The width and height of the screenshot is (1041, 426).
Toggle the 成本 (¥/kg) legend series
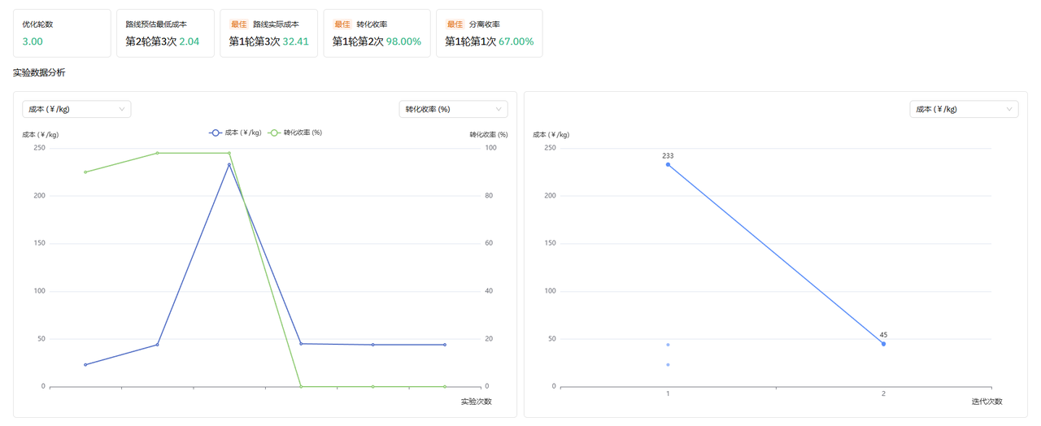235,133
